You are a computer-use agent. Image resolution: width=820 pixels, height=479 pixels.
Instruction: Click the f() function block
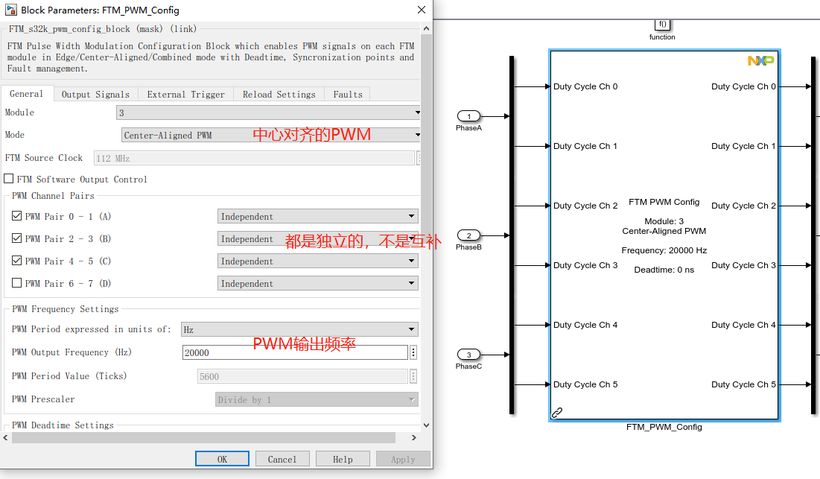661,25
